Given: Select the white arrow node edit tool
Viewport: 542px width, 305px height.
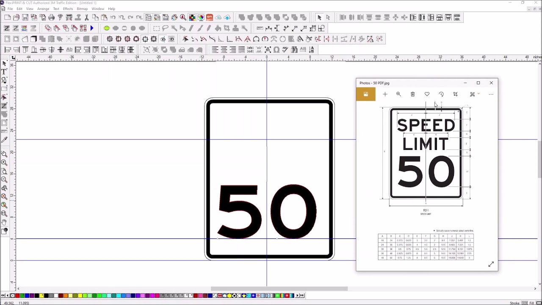Looking at the screenshot, I should click(x=328, y=17).
